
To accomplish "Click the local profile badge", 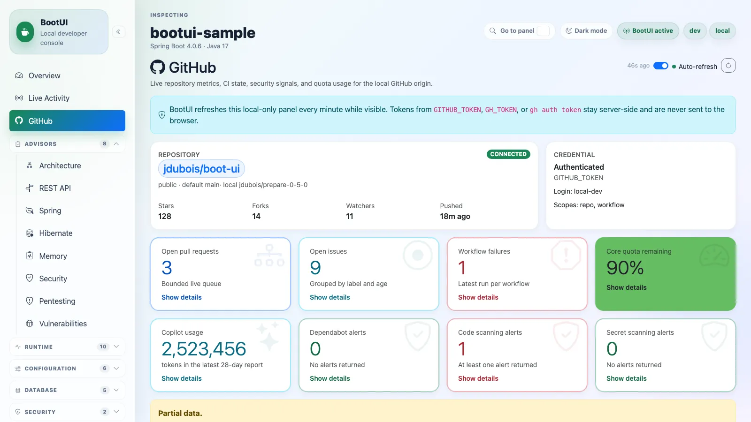I will (x=722, y=30).
